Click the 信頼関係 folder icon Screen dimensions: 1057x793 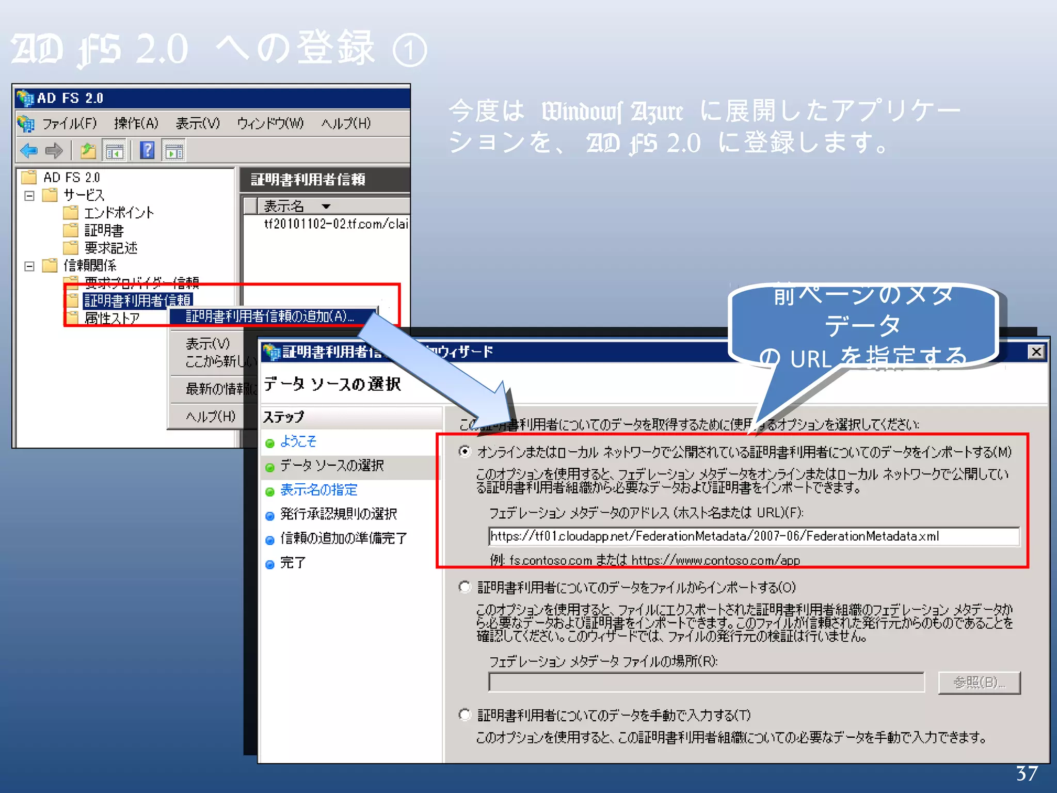click(50, 265)
